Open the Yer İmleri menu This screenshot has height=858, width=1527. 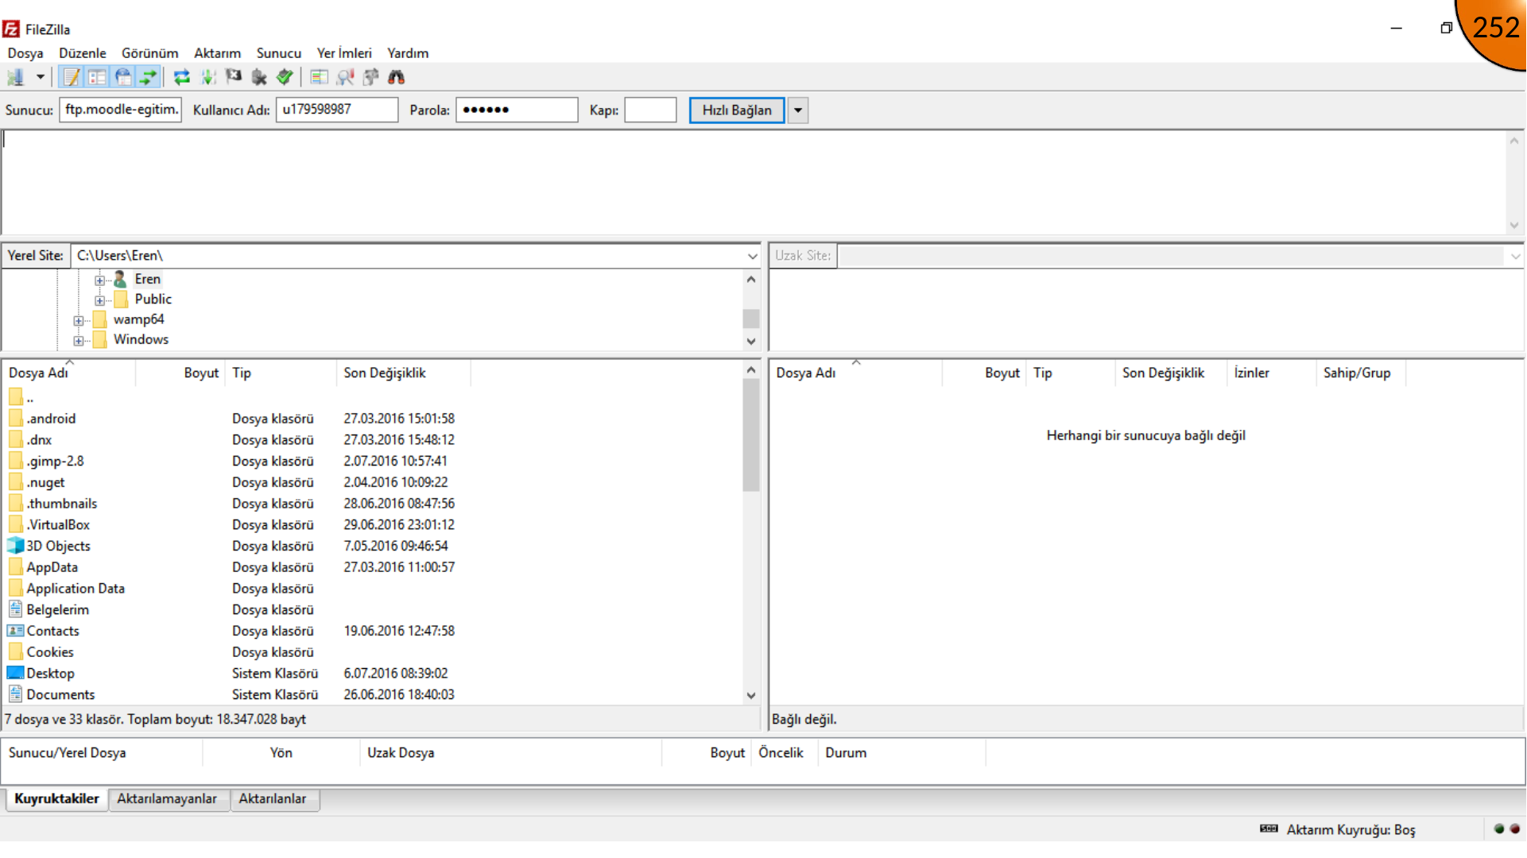coord(344,53)
